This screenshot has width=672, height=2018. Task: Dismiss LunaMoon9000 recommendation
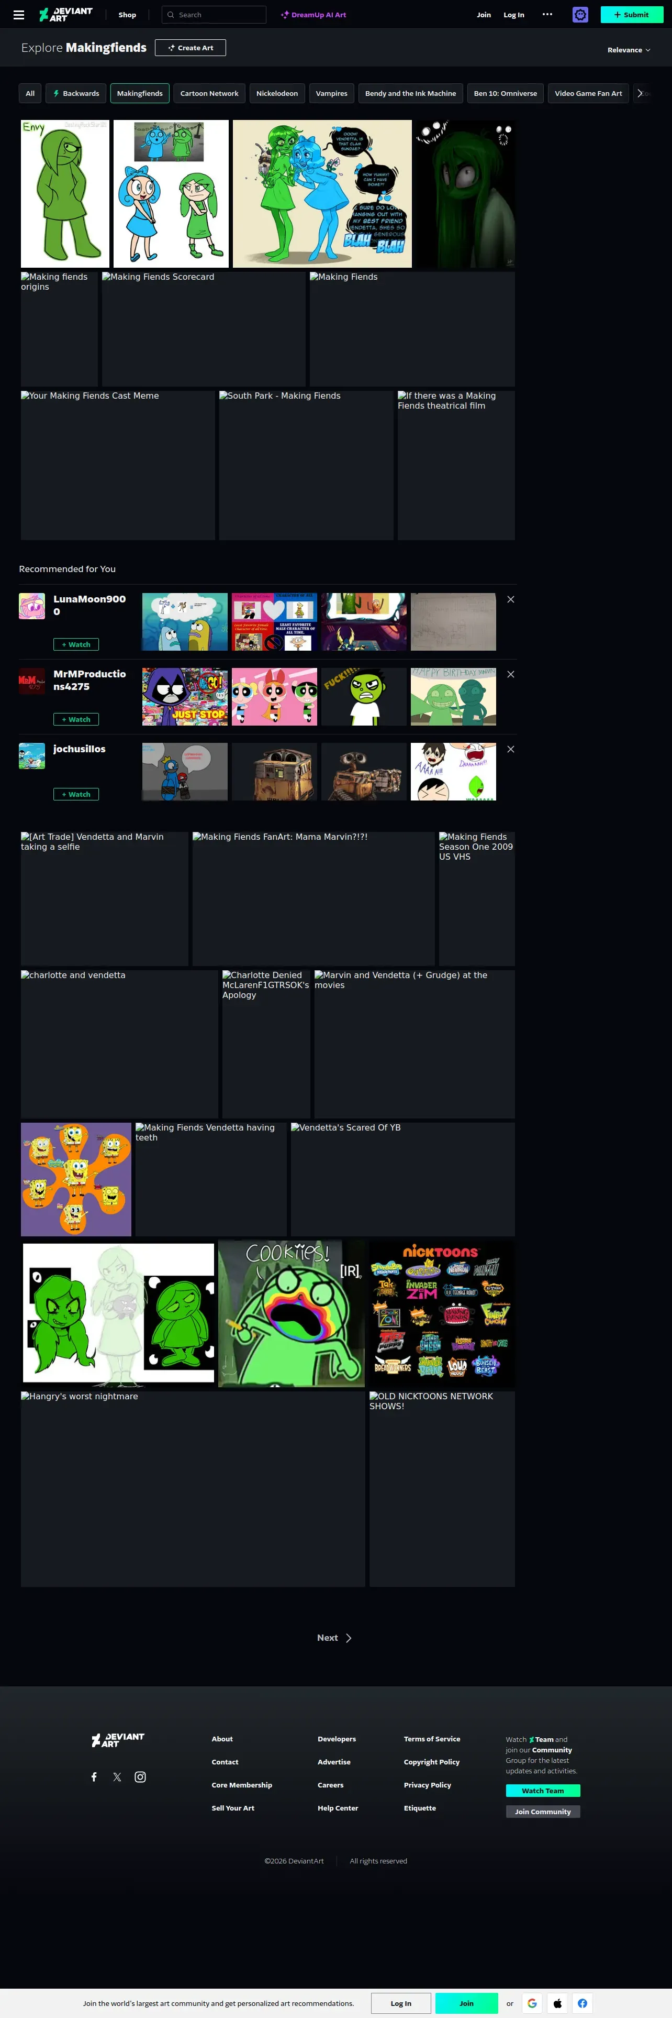point(511,599)
